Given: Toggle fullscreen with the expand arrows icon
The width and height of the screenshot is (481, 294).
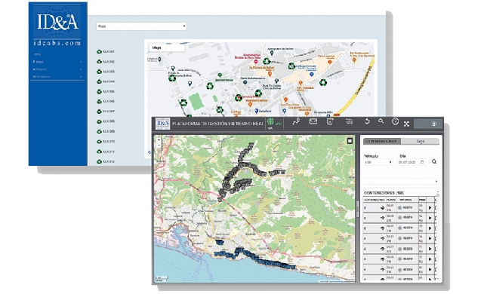Looking at the screenshot, I should pos(406,124).
